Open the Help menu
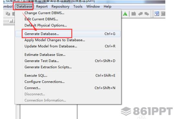Image resolution: width=176 pixels, height=119 pixels. (x=107, y=6)
